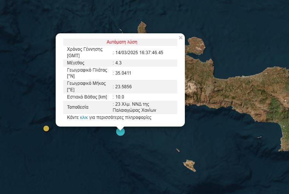Click the Εστιακό Βάθος [km] label
Viewport: 289px width, 194px height.
pyautogui.click(x=87, y=97)
